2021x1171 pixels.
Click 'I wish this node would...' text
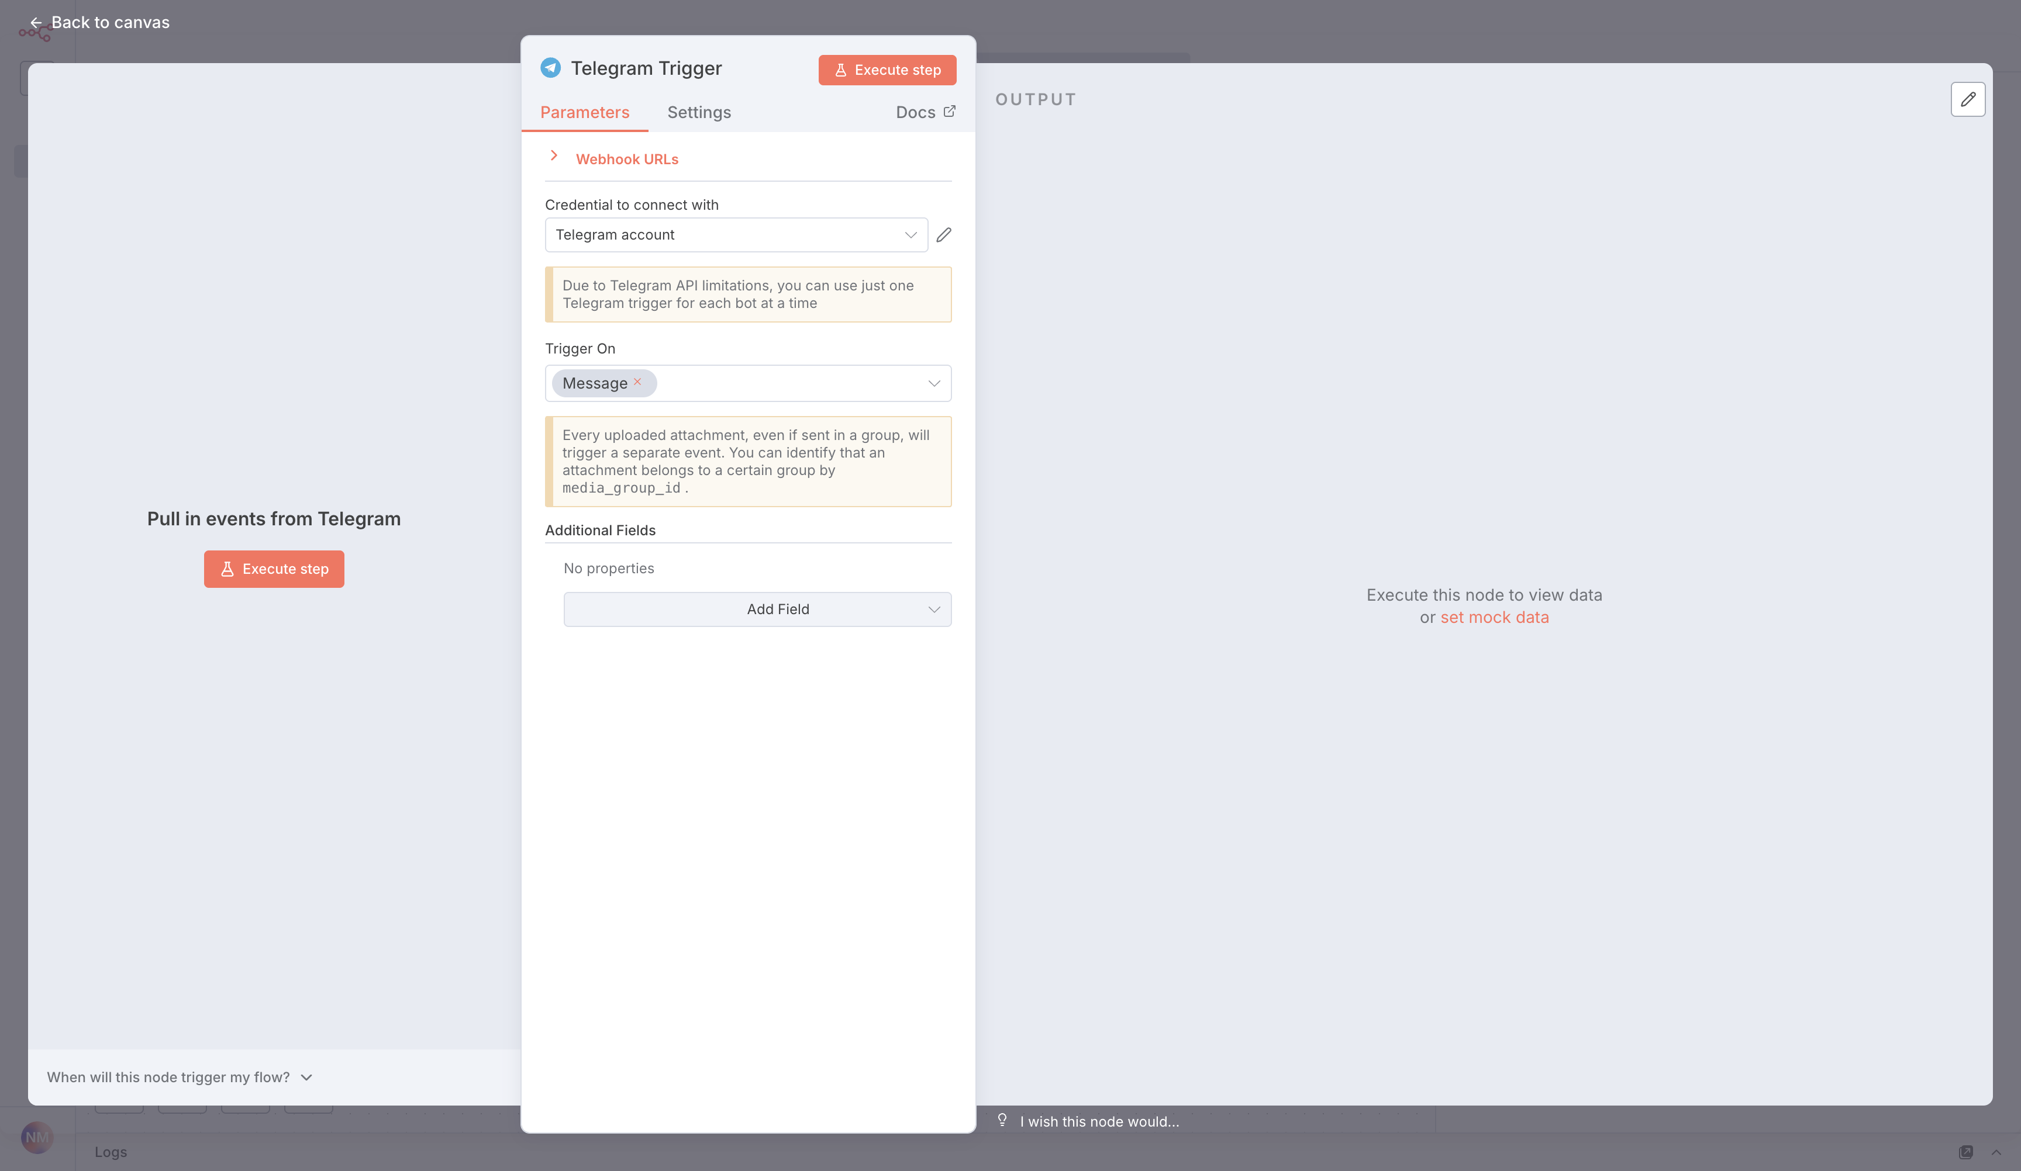(1099, 1121)
